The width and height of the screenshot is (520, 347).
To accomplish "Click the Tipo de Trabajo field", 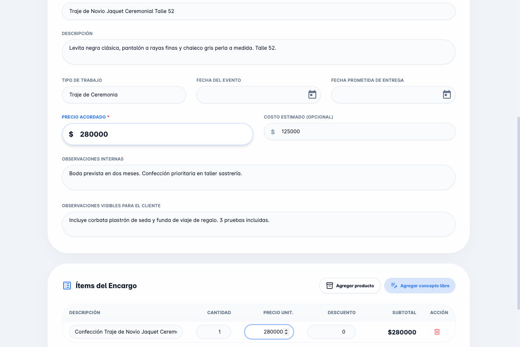I will tap(124, 95).
